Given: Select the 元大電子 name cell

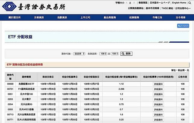Looking at the screenshot, I should pos(27,99).
